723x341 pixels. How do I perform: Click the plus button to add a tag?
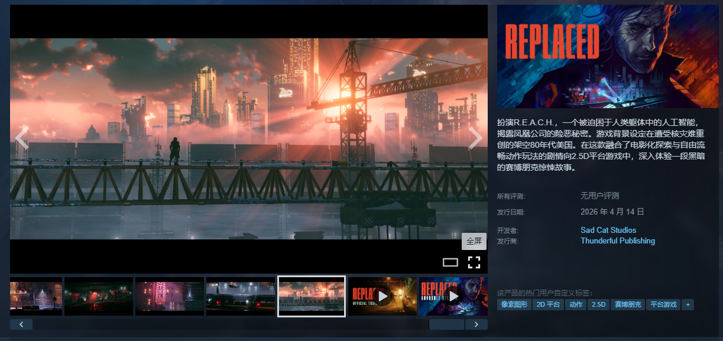tap(688, 305)
